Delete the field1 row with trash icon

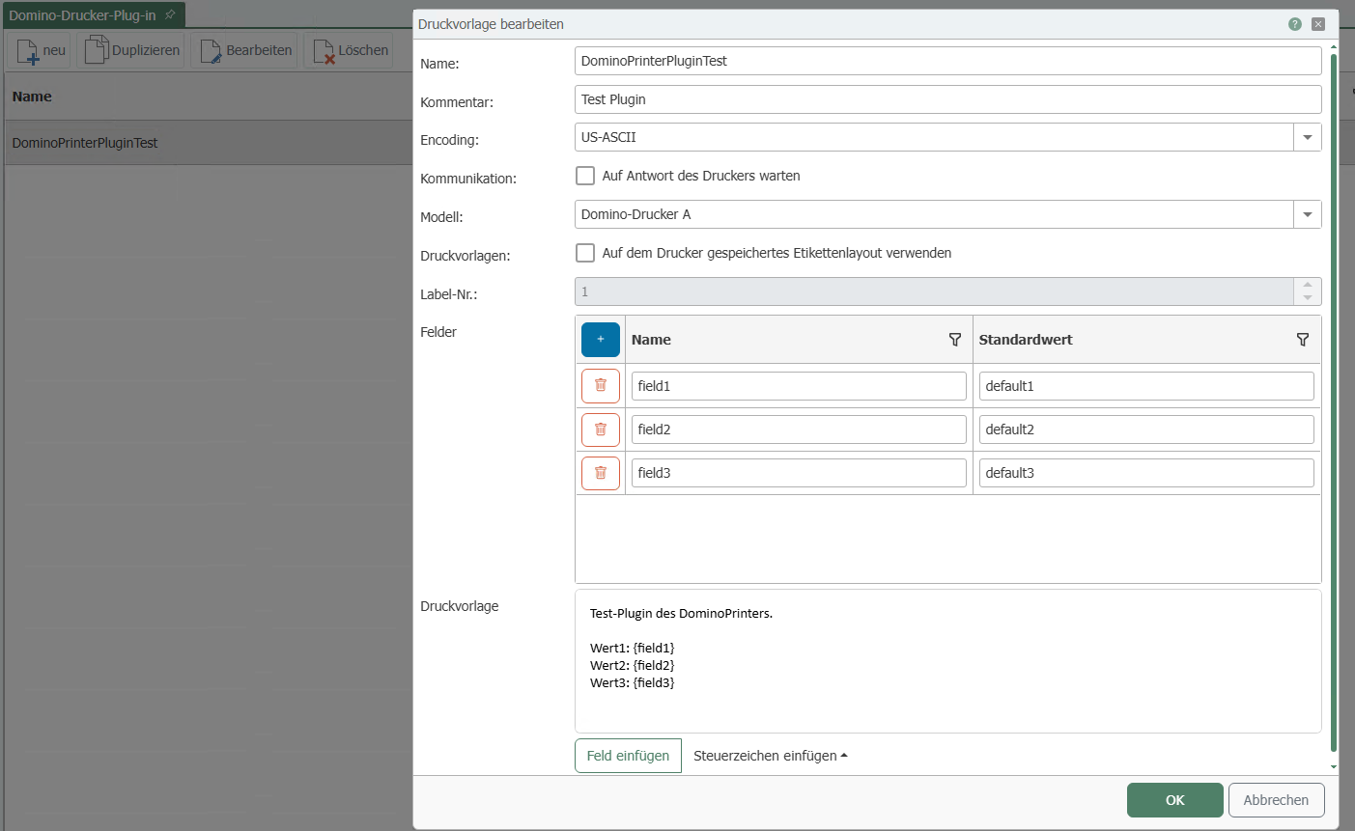pyautogui.click(x=600, y=386)
